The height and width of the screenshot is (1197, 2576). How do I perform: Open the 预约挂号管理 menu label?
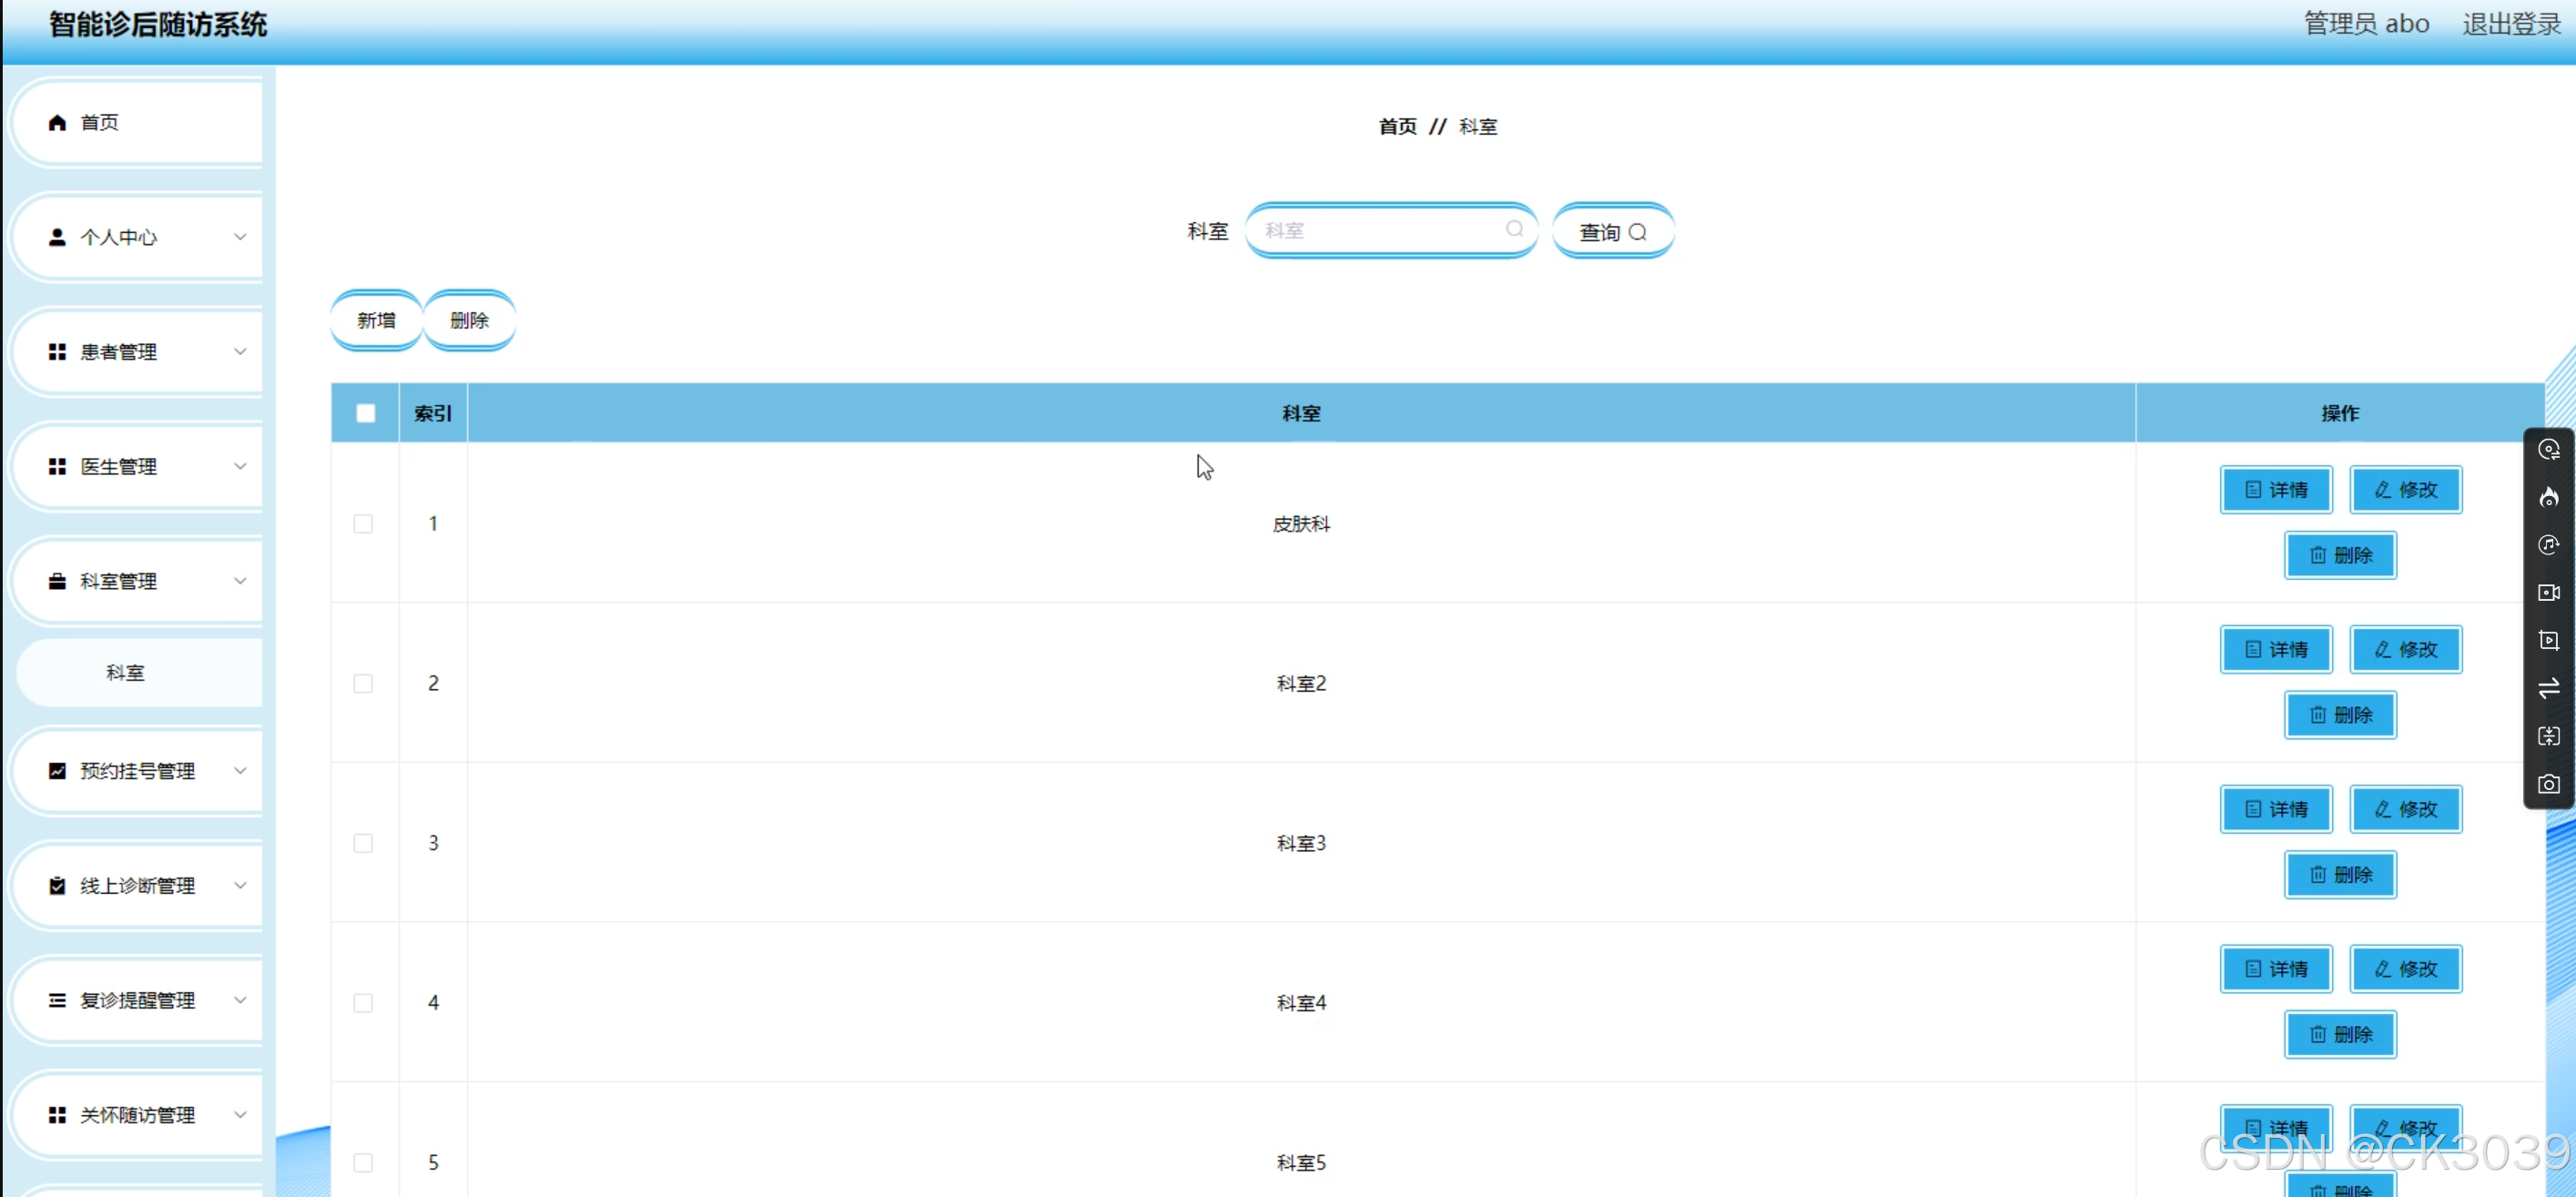pos(137,771)
